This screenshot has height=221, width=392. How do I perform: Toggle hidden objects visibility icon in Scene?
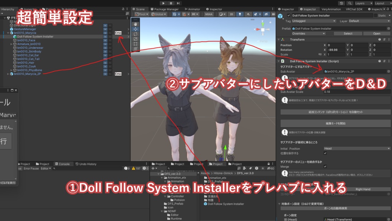tap(266, 14)
